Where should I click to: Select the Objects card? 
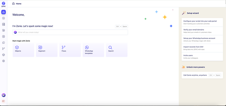23,50
